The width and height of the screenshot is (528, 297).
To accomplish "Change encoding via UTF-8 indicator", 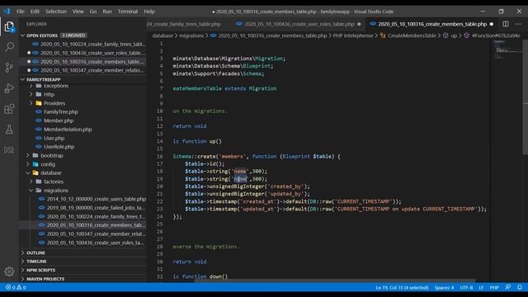I will [466, 288].
